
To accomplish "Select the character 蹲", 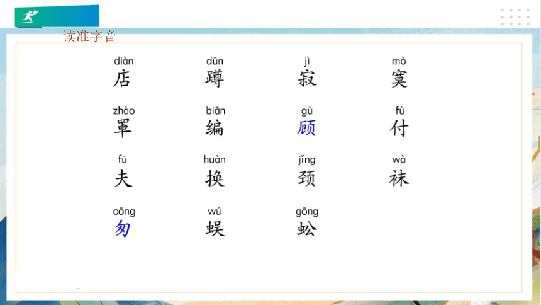I will click(x=215, y=79).
